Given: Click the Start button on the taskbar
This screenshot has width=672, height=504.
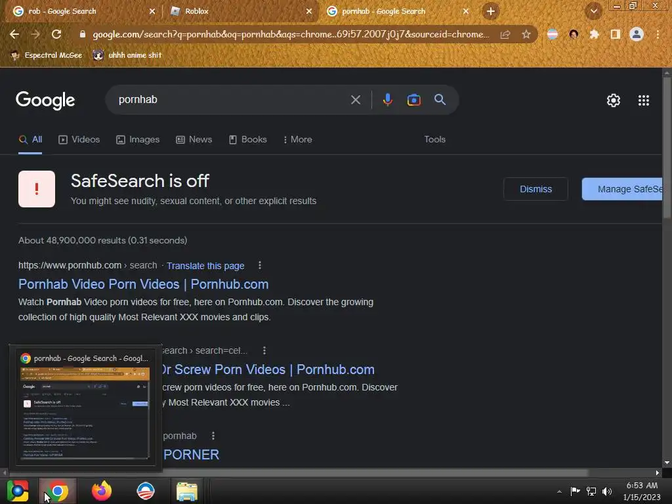Looking at the screenshot, I should (18, 491).
